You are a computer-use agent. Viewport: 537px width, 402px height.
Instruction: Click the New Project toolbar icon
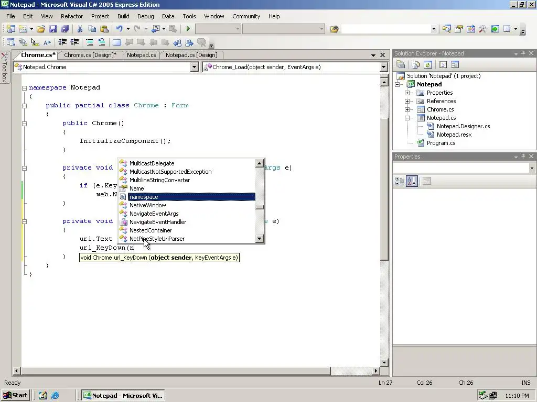point(10,29)
